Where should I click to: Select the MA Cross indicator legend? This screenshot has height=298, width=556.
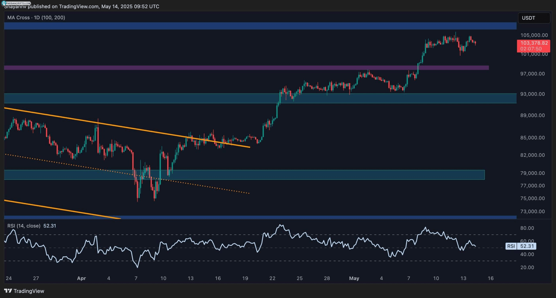(36, 17)
